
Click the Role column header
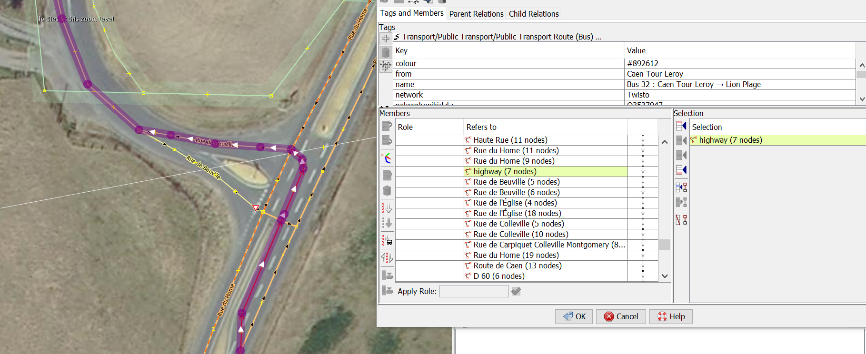tap(429, 127)
